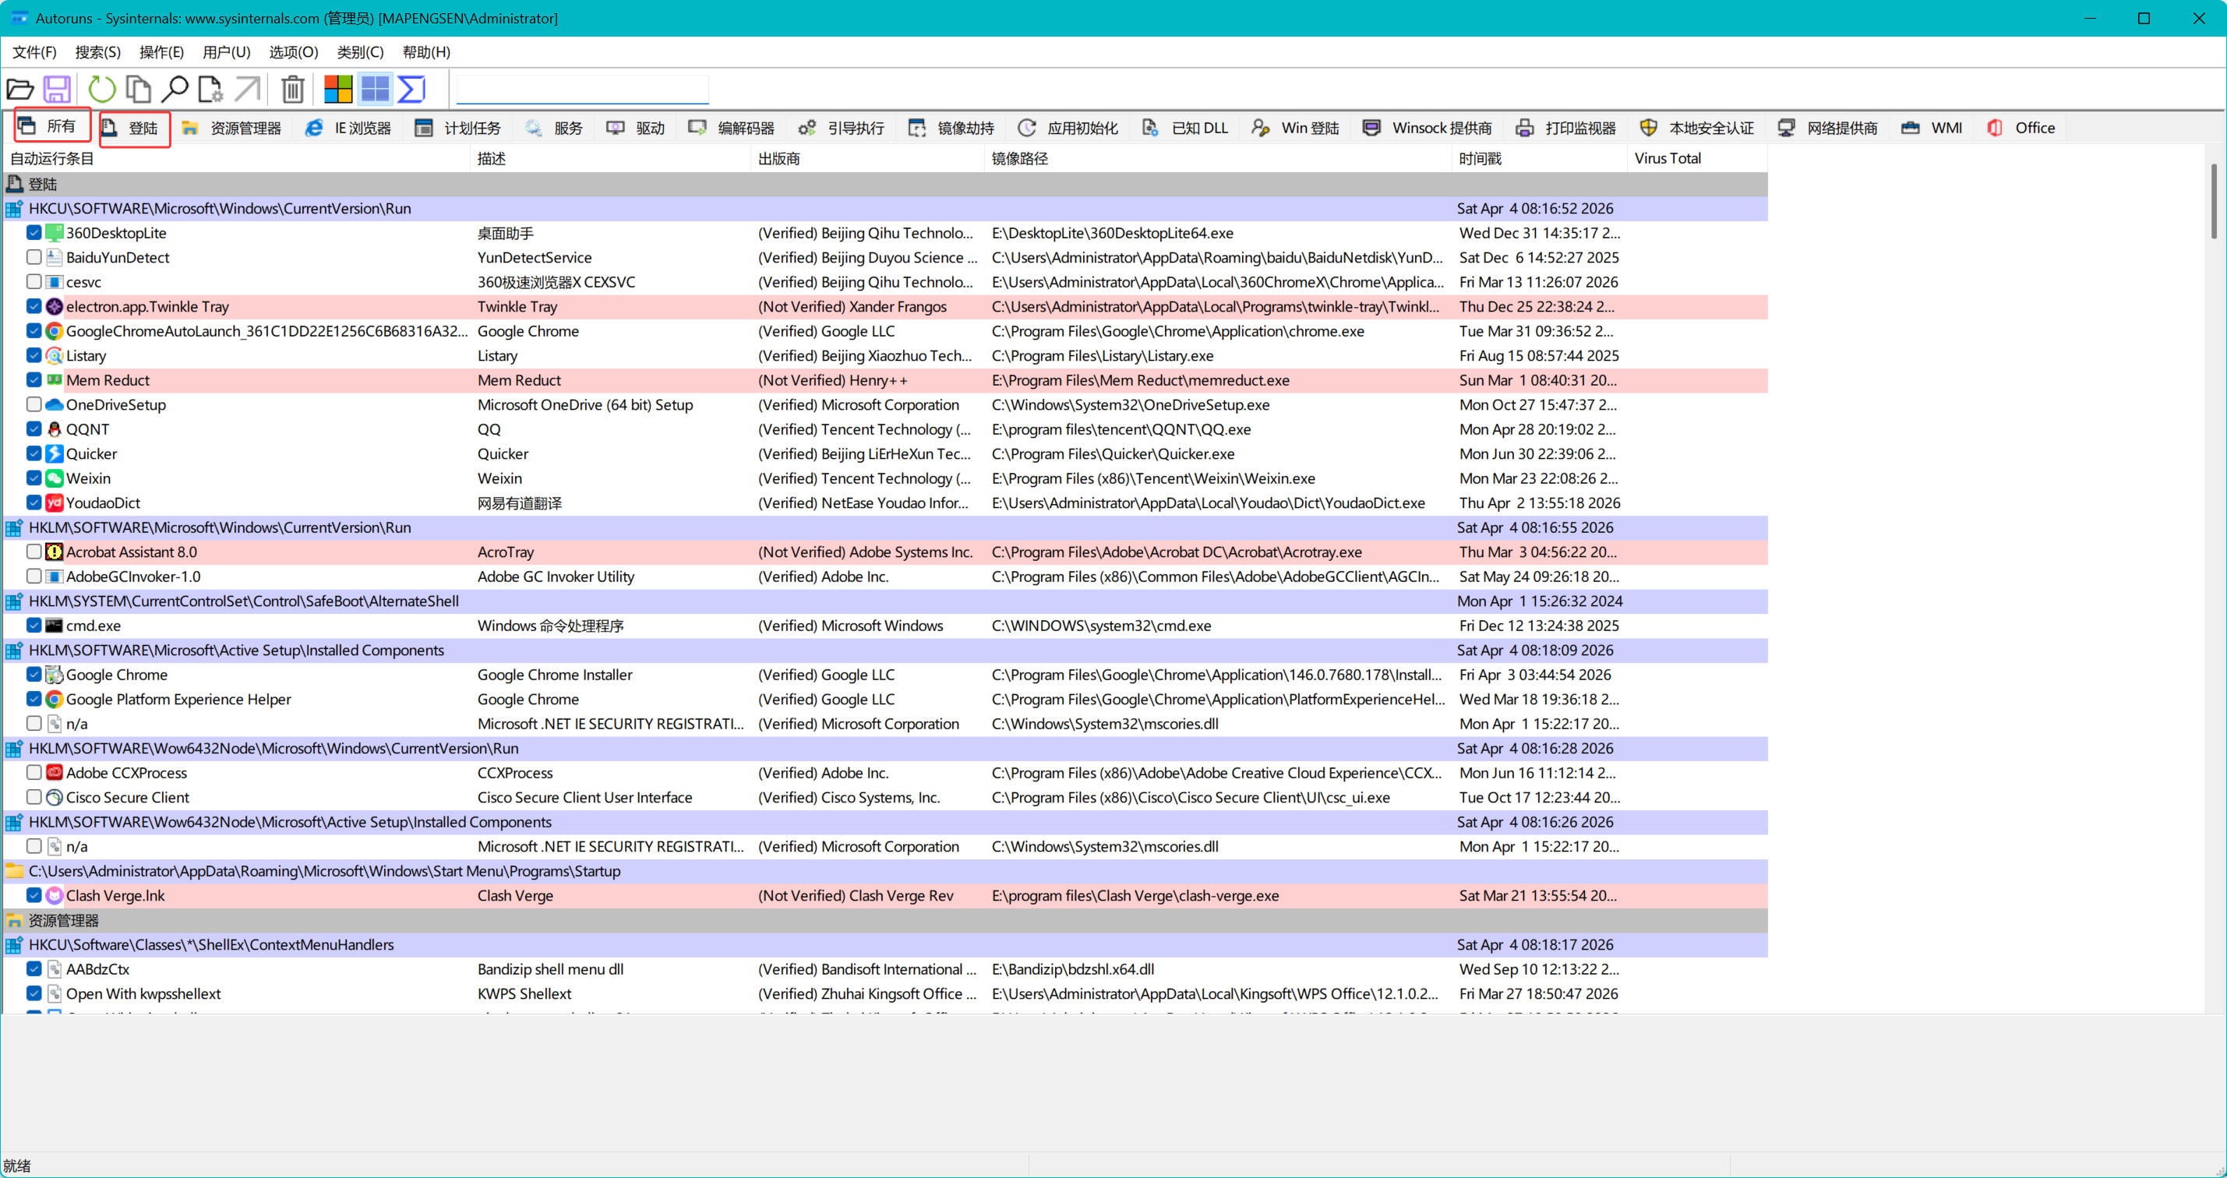Enable the BaiduYunDetect entry checkbox
The width and height of the screenshot is (2227, 1178).
pos(34,258)
